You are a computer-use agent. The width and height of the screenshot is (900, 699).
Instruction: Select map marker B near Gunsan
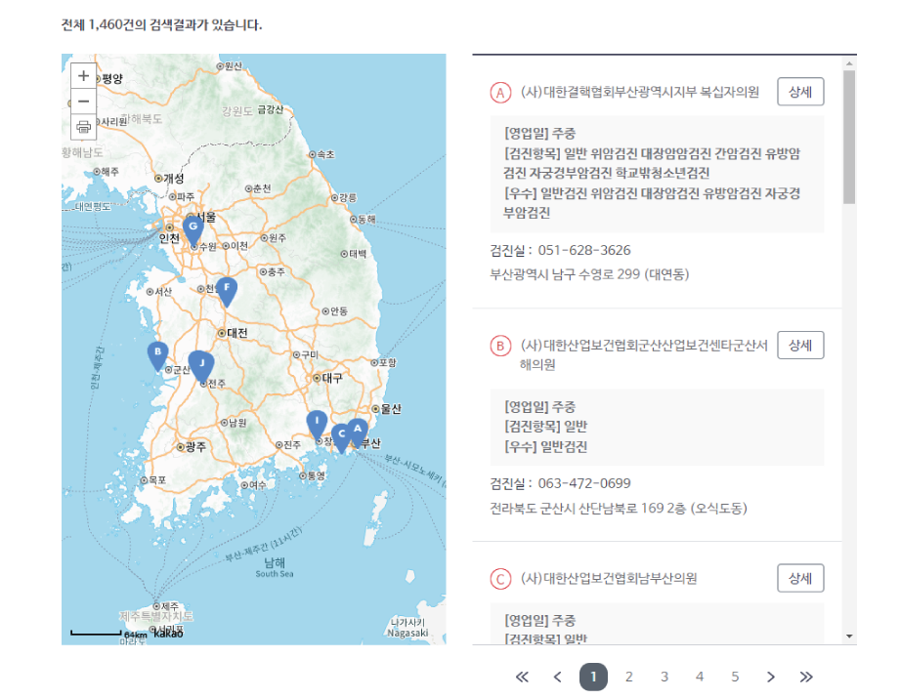pos(156,351)
